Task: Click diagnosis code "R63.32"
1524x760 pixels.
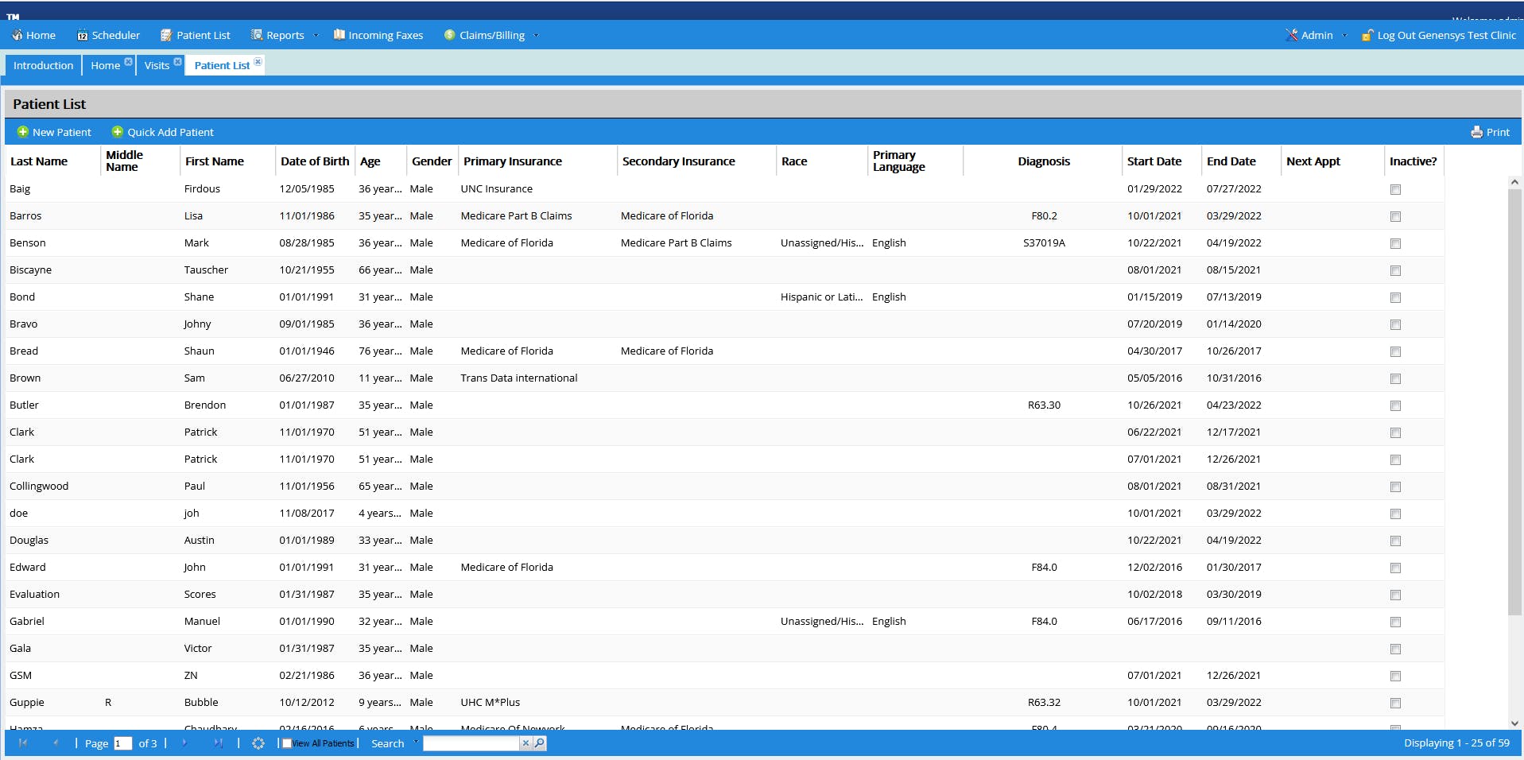Action: (1044, 703)
